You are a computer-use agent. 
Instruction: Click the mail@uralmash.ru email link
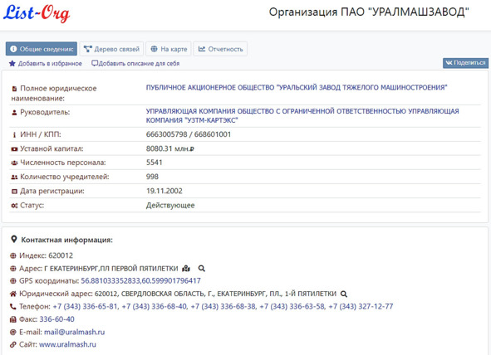pos(74,332)
